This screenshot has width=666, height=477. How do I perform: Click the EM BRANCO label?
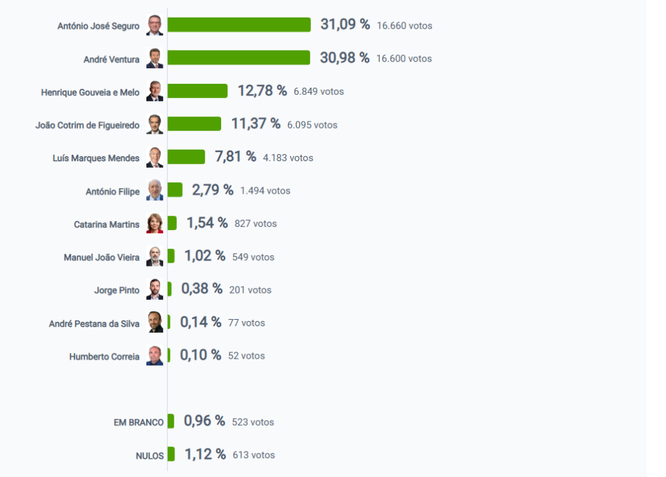(139, 422)
